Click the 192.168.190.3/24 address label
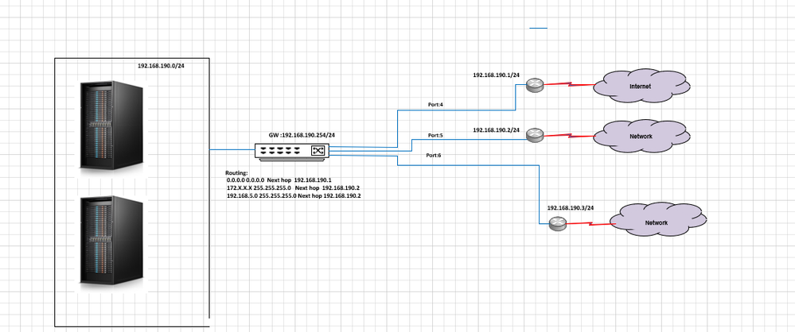 (571, 208)
